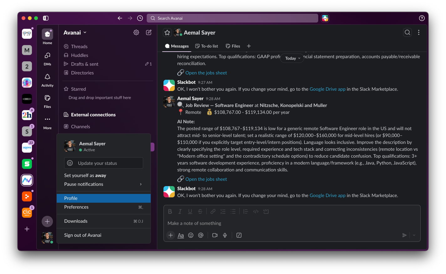Open the emoji picker
The image size is (446, 274).
point(191,235)
